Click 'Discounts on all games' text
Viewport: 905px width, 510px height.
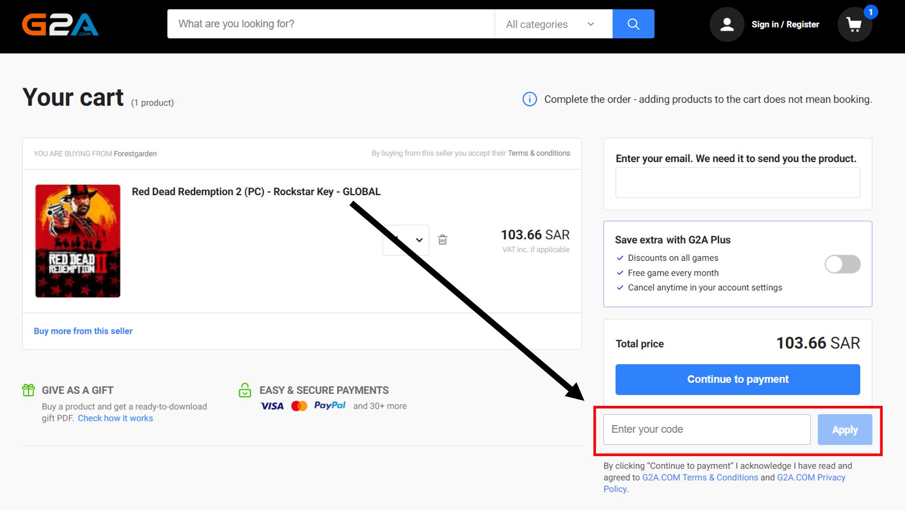[x=672, y=258]
